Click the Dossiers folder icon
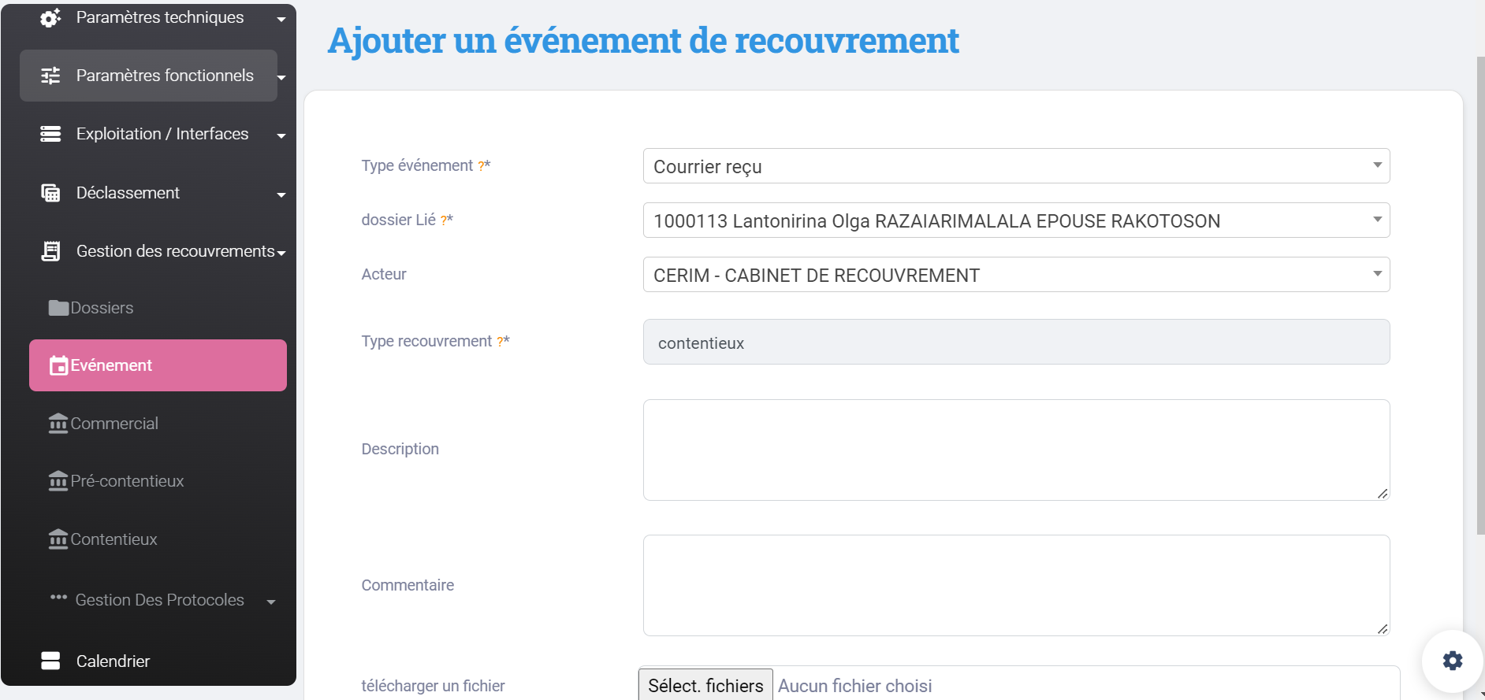Viewport: 1485px width, 700px height. pos(58,308)
